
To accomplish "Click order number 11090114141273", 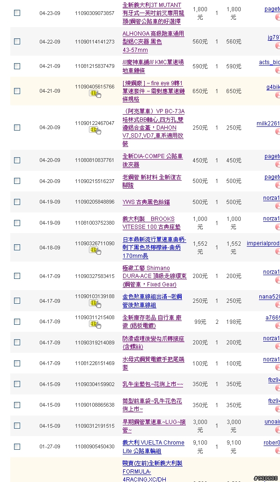I will 95,42.
